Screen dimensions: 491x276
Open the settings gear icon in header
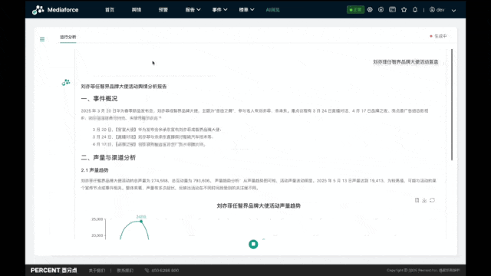click(370, 10)
